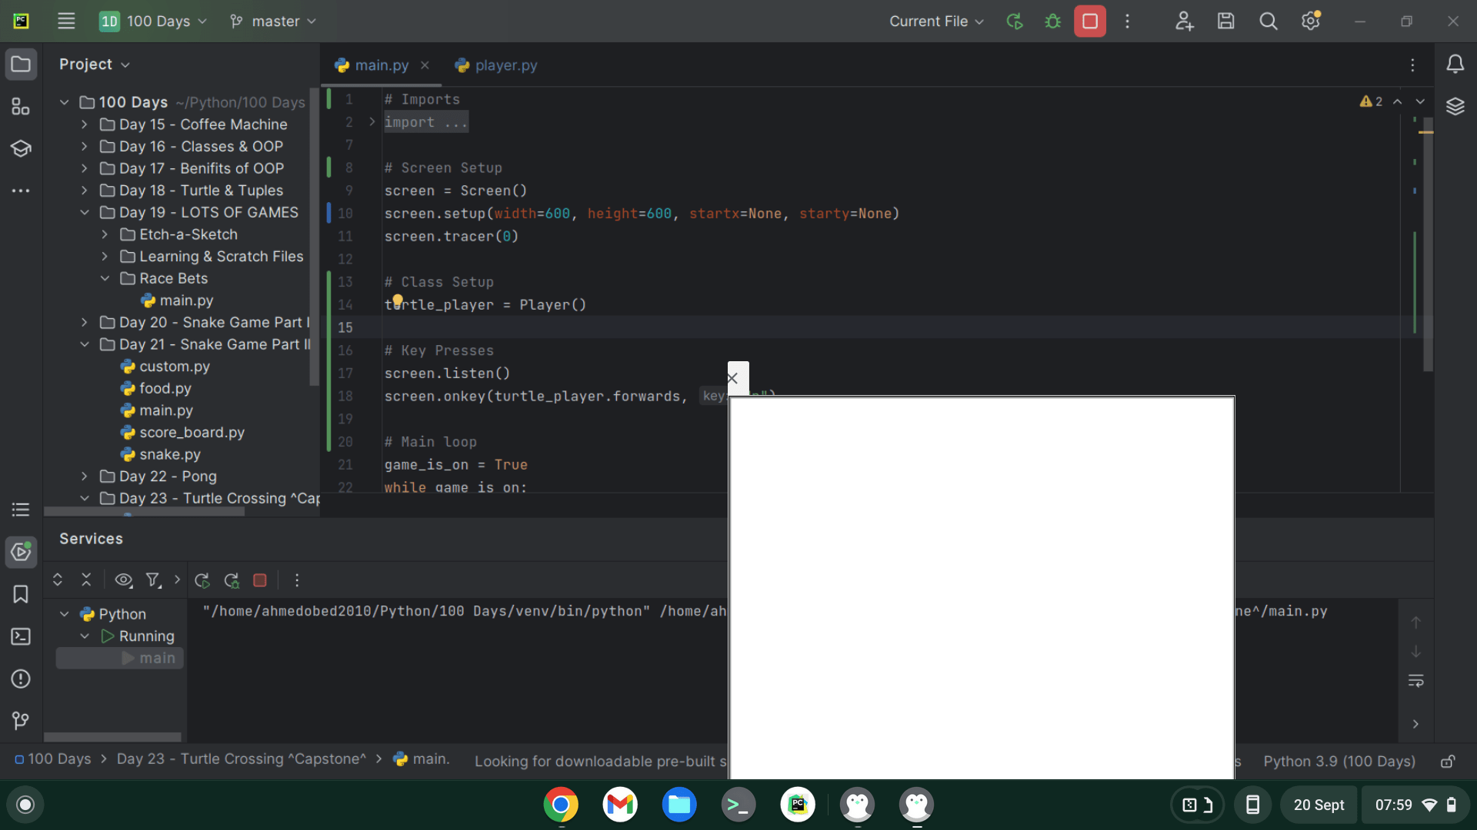Click the warnings indicator showing 2 problems
This screenshot has height=830, width=1477.
(x=1371, y=101)
